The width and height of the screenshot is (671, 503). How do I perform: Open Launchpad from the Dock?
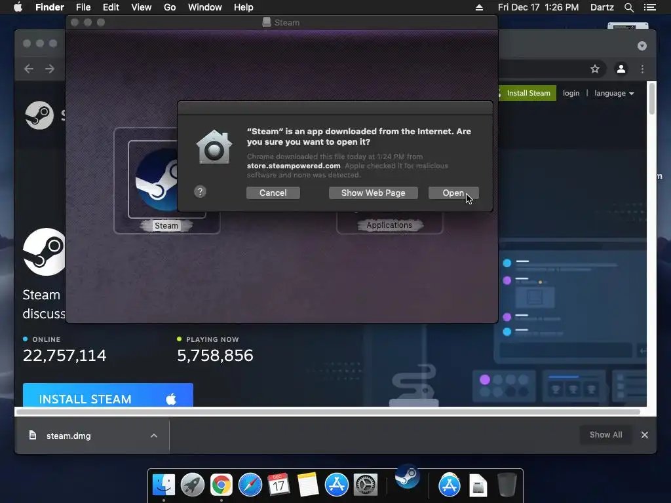pos(193,485)
